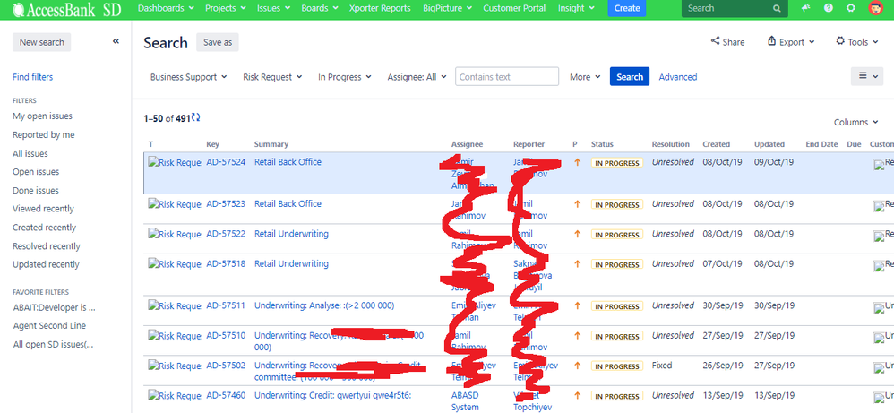Click Save as button
Image resolution: width=894 pixels, height=413 pixels.
point(217,42)
